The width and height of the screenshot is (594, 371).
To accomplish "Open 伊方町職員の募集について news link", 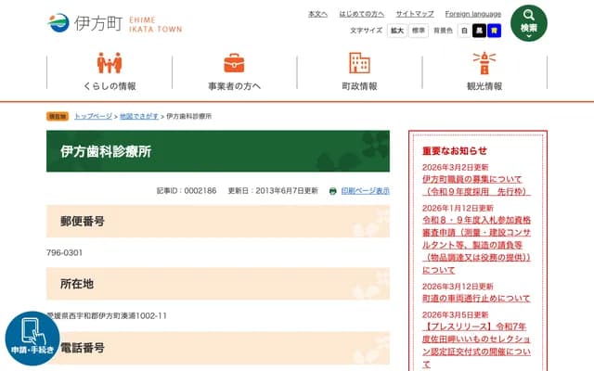I will click(475, 179).
